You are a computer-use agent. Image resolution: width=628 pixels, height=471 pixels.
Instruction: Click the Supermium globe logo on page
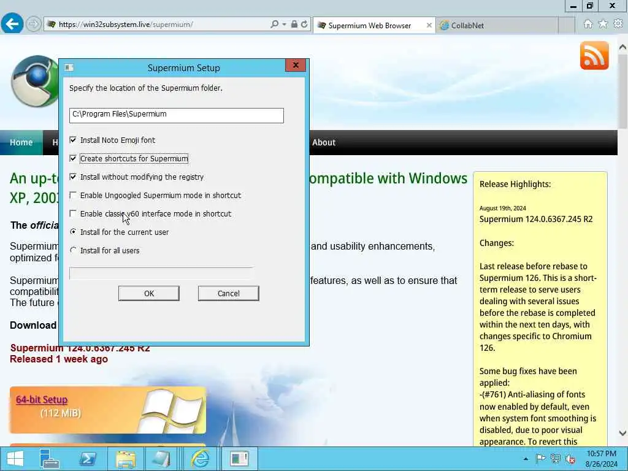[x=35, y=82]
